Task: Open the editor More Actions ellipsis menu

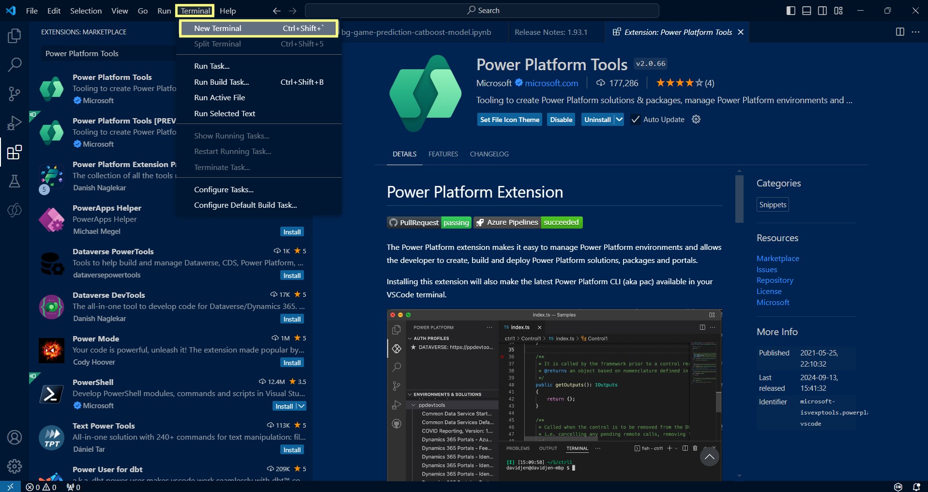Action: tap(915, 32)
